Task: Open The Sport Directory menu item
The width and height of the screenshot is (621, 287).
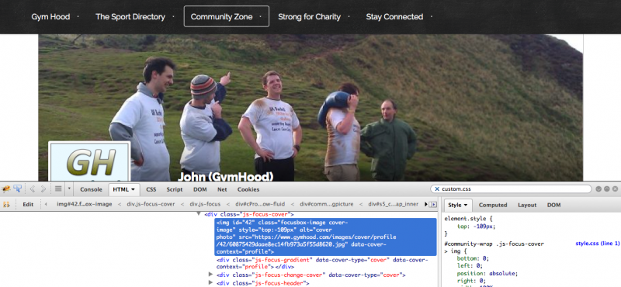Action: 130,16
